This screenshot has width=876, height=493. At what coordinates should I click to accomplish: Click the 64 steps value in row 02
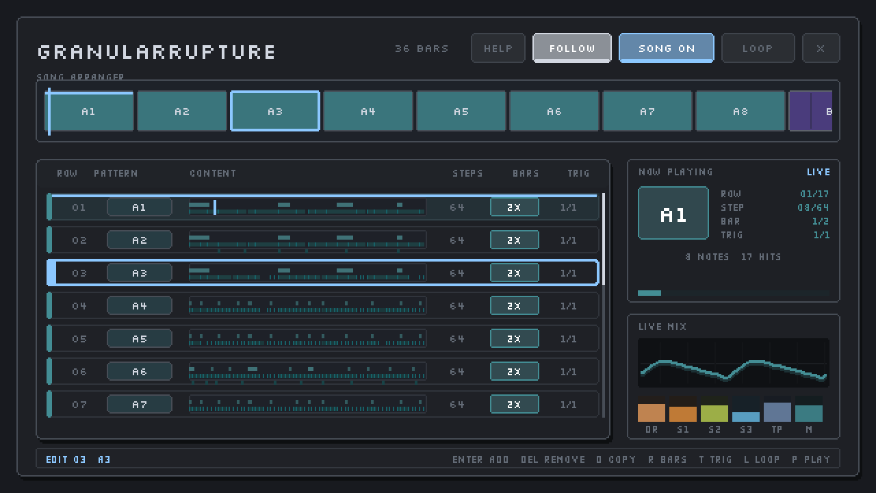pyautogui.click(x=457, y=240)
